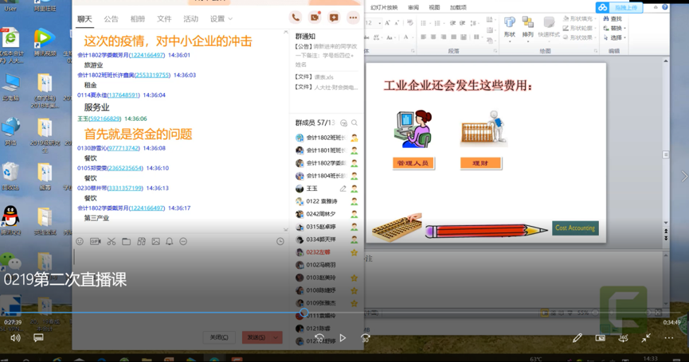This screenshot has width=689, height=362.
Task: Open the 文件 tab in group chat
Action: click(163, 19)
